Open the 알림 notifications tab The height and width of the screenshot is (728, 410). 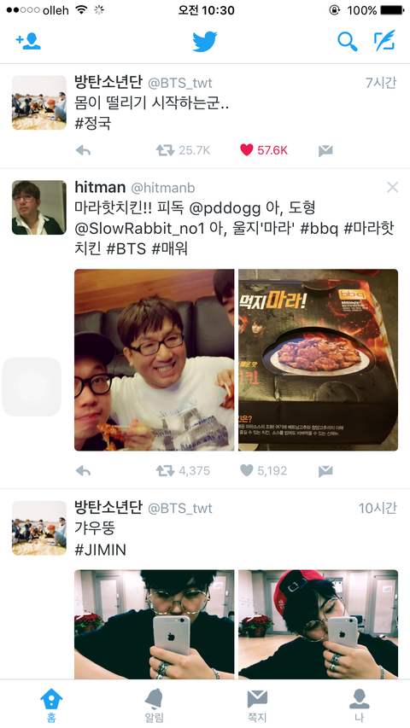154,705
